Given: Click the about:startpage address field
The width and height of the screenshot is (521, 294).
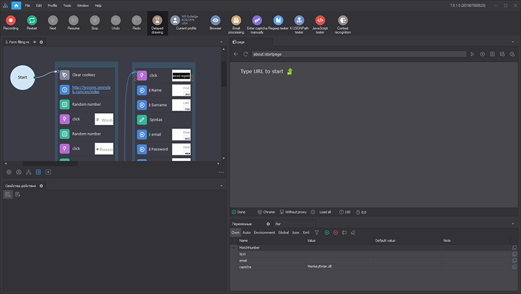Looking at the screenshot, I should click(x=359, y=54).
